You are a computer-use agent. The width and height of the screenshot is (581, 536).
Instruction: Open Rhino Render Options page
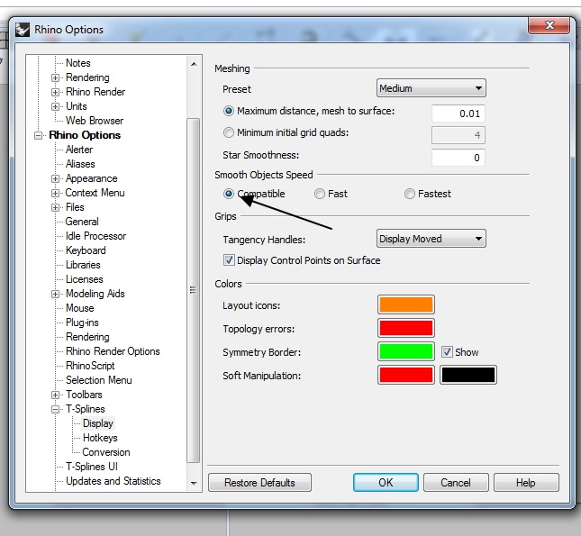click(113, 351)
